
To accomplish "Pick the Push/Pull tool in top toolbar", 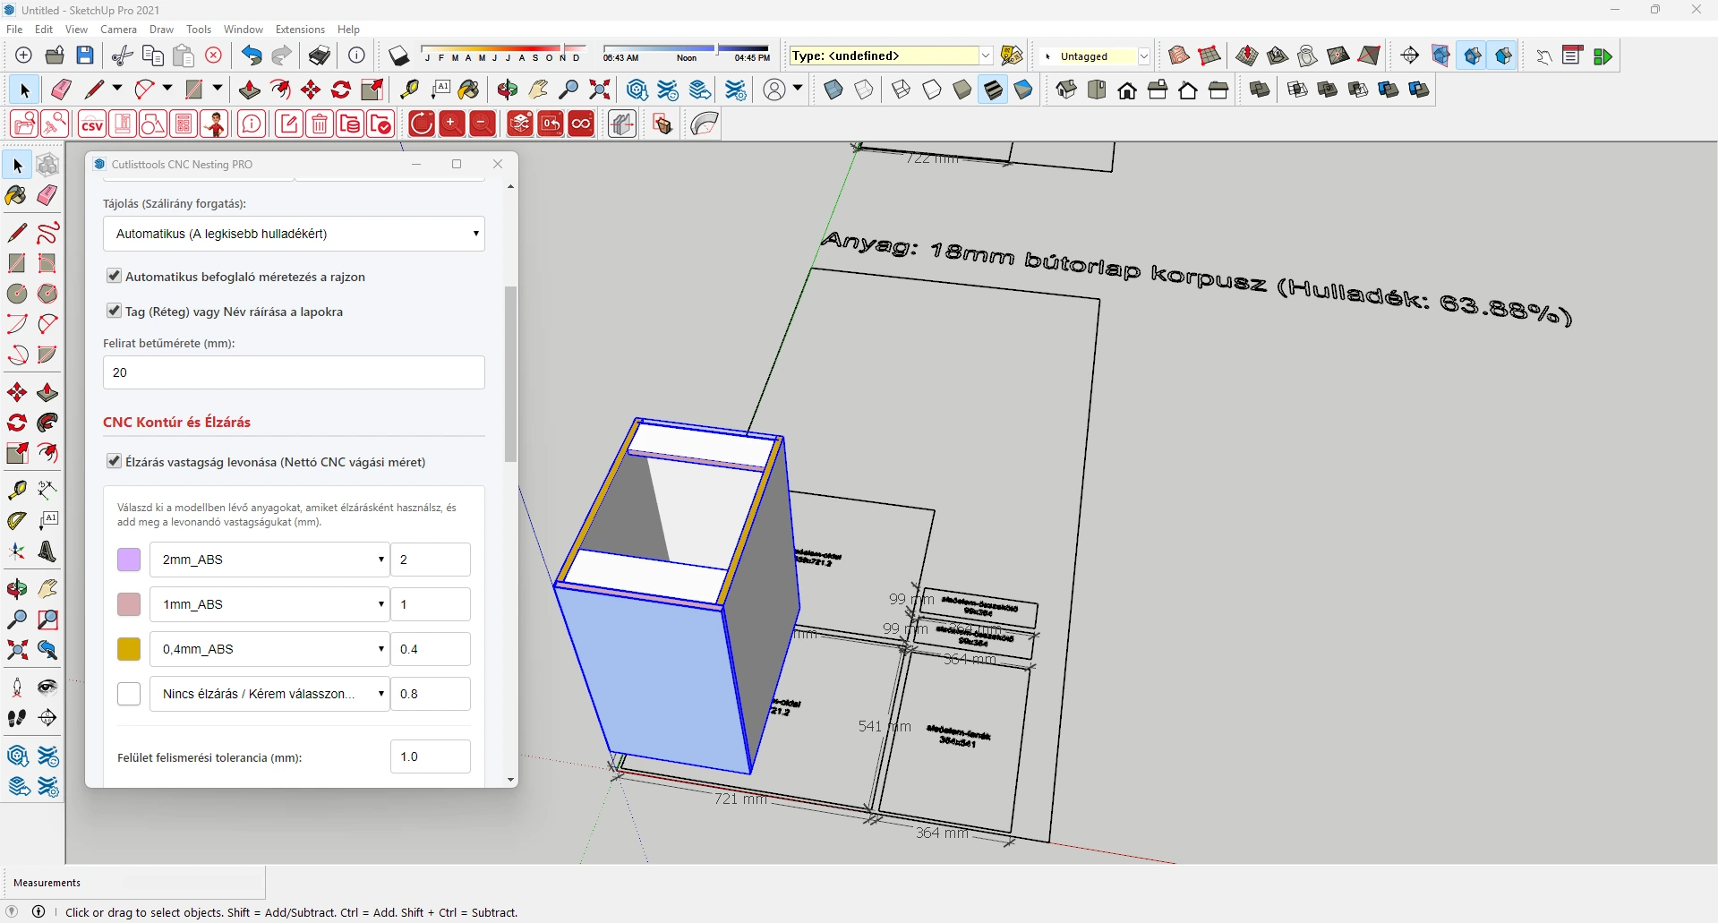I will 250,90.
